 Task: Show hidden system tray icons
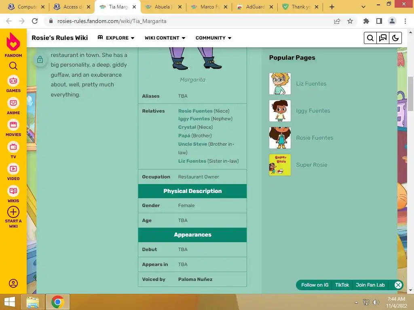[x=357, y=302]
